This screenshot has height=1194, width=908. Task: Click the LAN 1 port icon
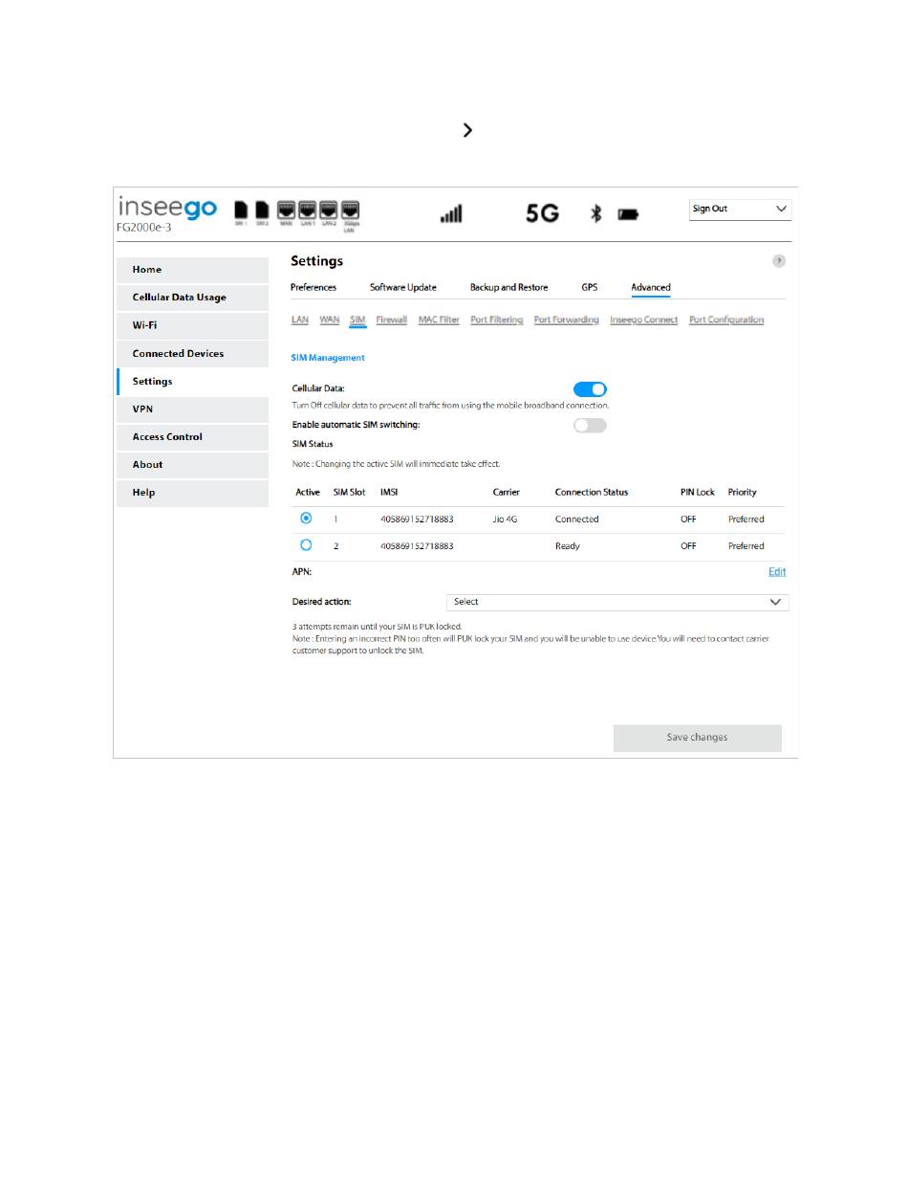[308, 210]
